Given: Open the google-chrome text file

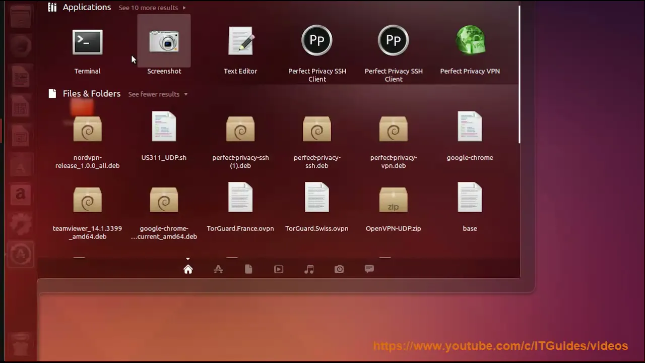Looking at the screenshot, I should click(x=470, y=126).
